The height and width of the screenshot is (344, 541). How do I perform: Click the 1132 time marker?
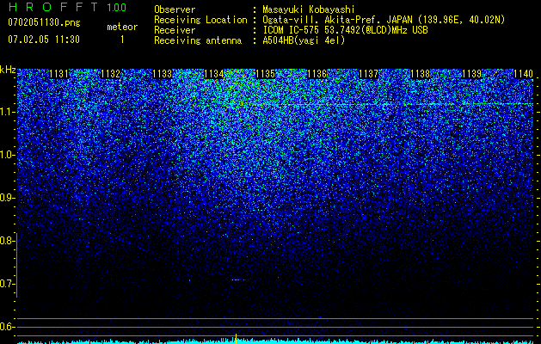point(110,74)
